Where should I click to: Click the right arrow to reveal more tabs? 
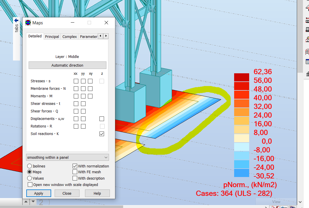click(106, 36)
